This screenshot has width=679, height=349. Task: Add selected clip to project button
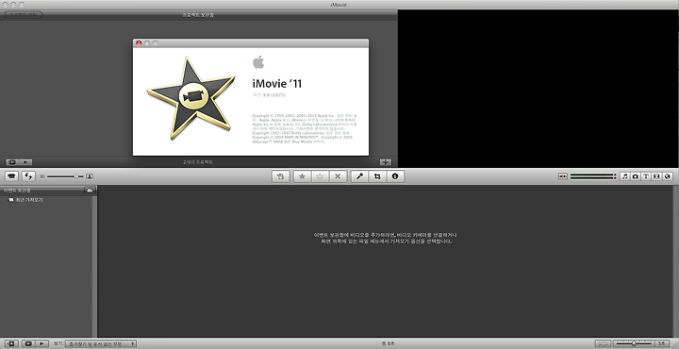point(280,176)
